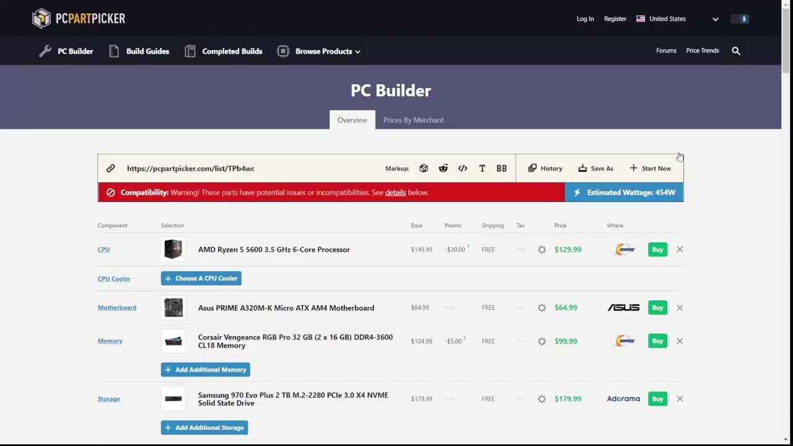Open the site search magnifier icon
793x446 pixels.
pos(736,51)
